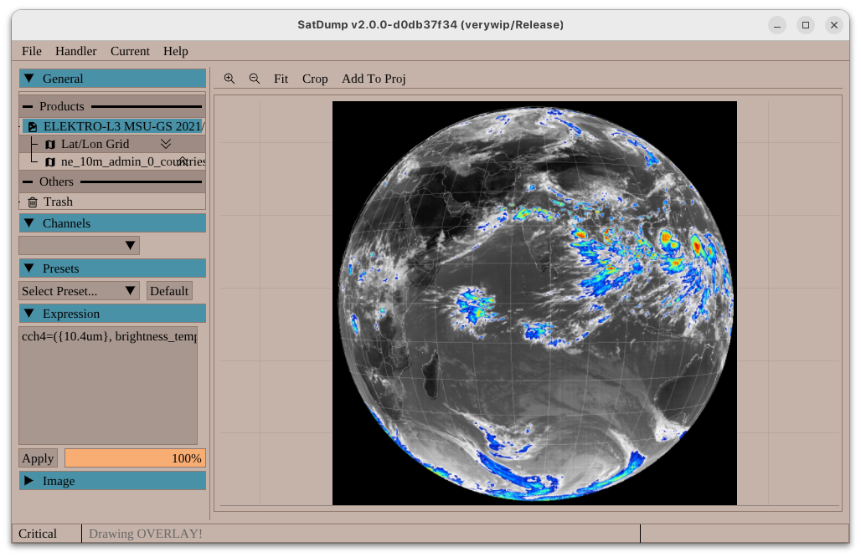Expand the Image section
The image size is (861, 557).
click(112, 481)
